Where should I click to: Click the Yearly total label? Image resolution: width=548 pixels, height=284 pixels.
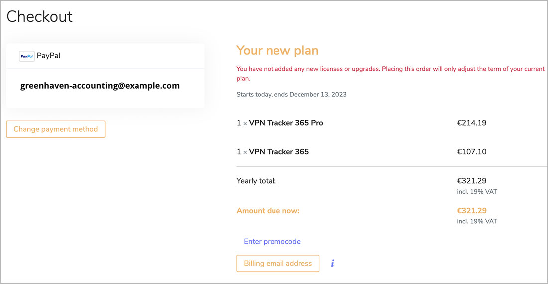coord(256,181)
